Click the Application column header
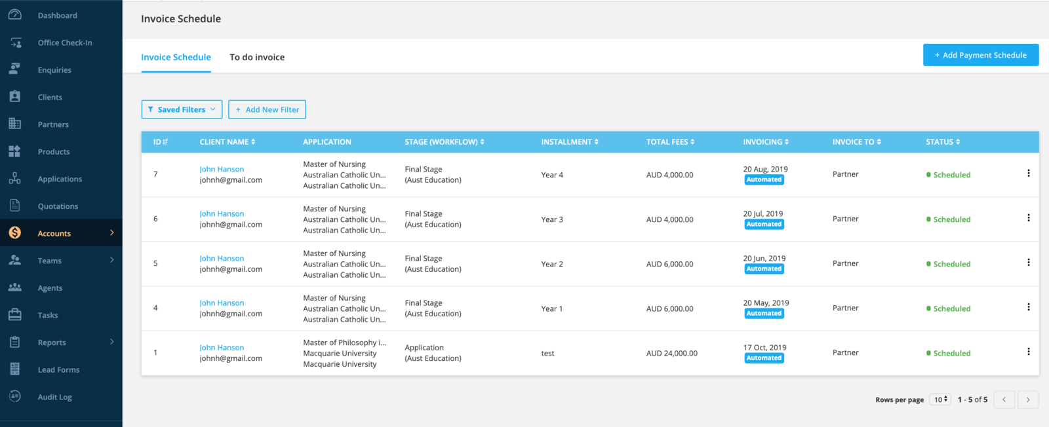This screenshot has width=1049, height=427. coord(327,141)
